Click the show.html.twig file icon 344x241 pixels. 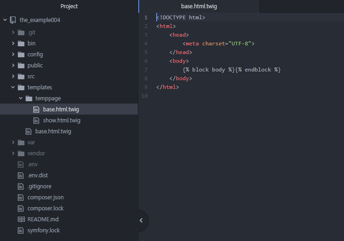coord(36,120)
